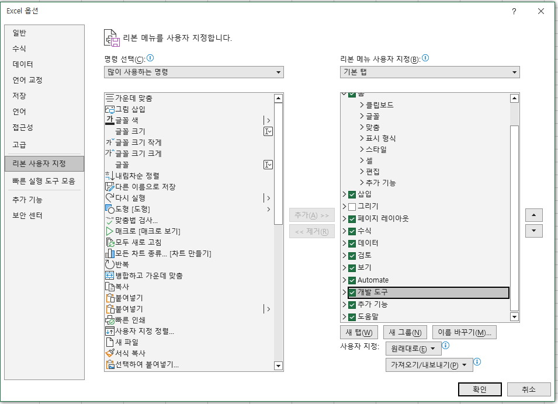Viewport: 558px width, 404px height.
Task: Click the 반복 repeat icon
Action: click(110, 264)
